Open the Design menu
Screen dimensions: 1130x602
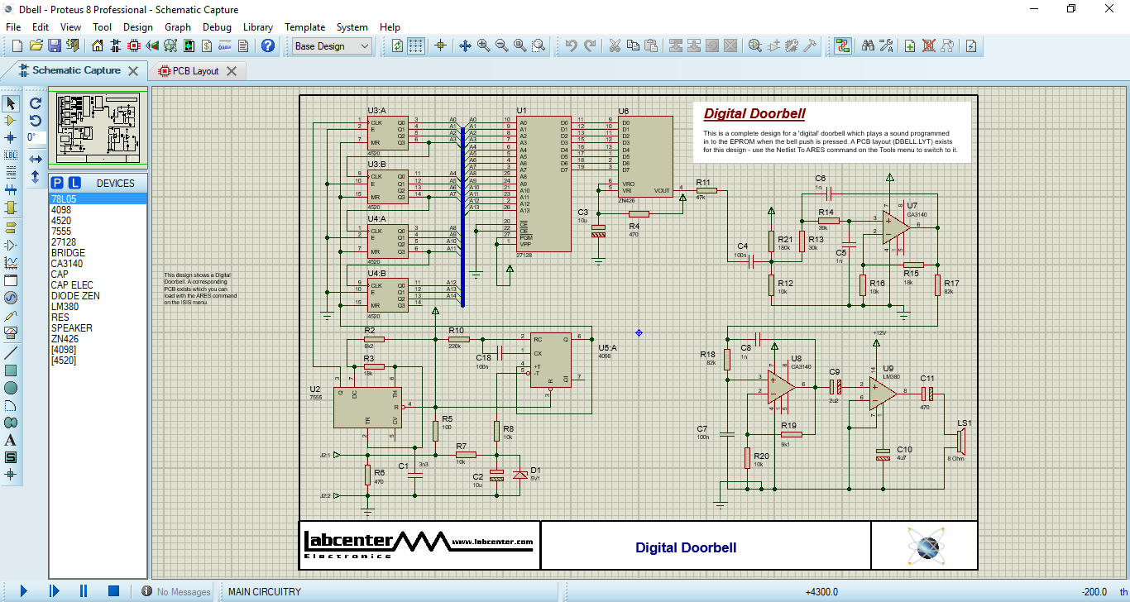click(x=138, y=26)
